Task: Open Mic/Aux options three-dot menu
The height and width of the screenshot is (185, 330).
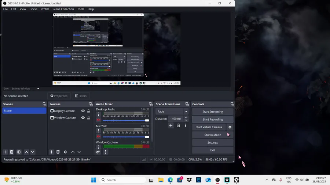Action: click(x=99, y=131)
